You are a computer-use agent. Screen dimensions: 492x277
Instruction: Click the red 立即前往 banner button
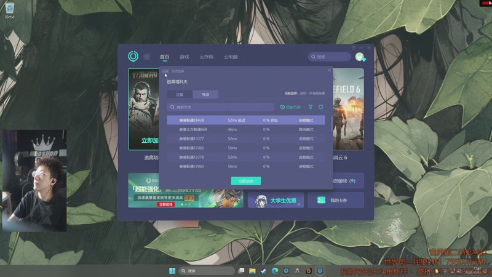tap(165, 204)
